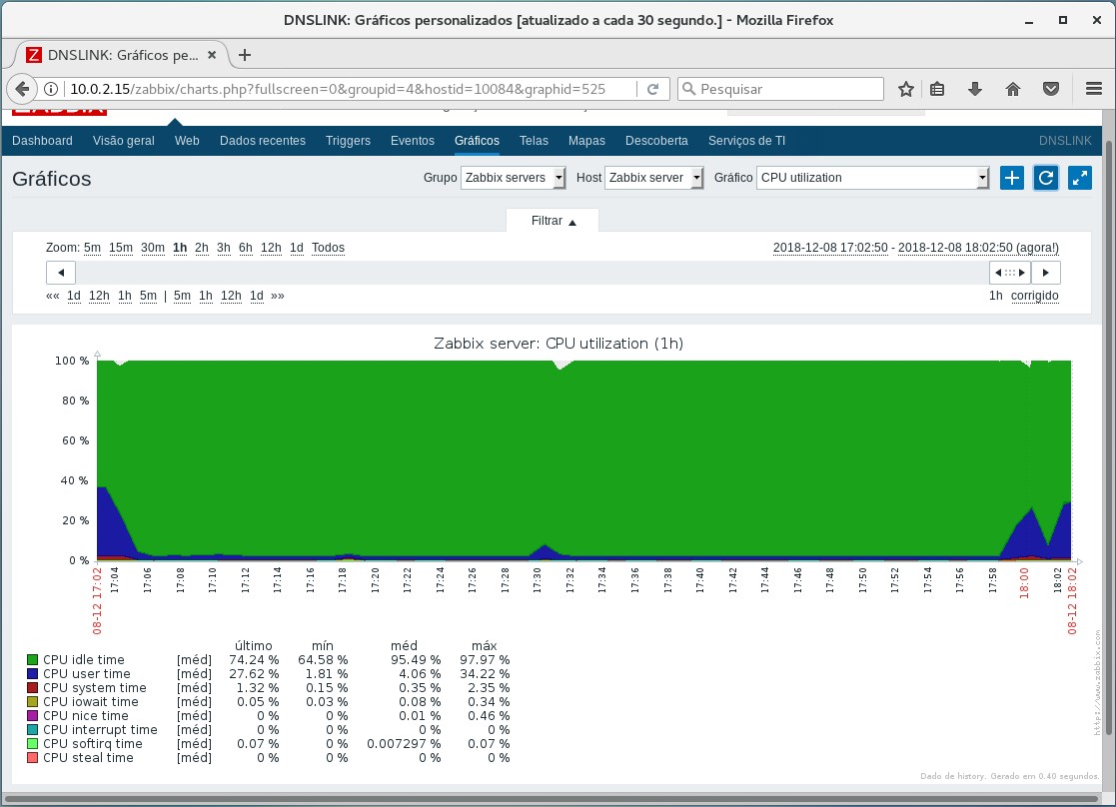Bookmark this page with the star icon

pyautogui.click(x=905, y=89)
